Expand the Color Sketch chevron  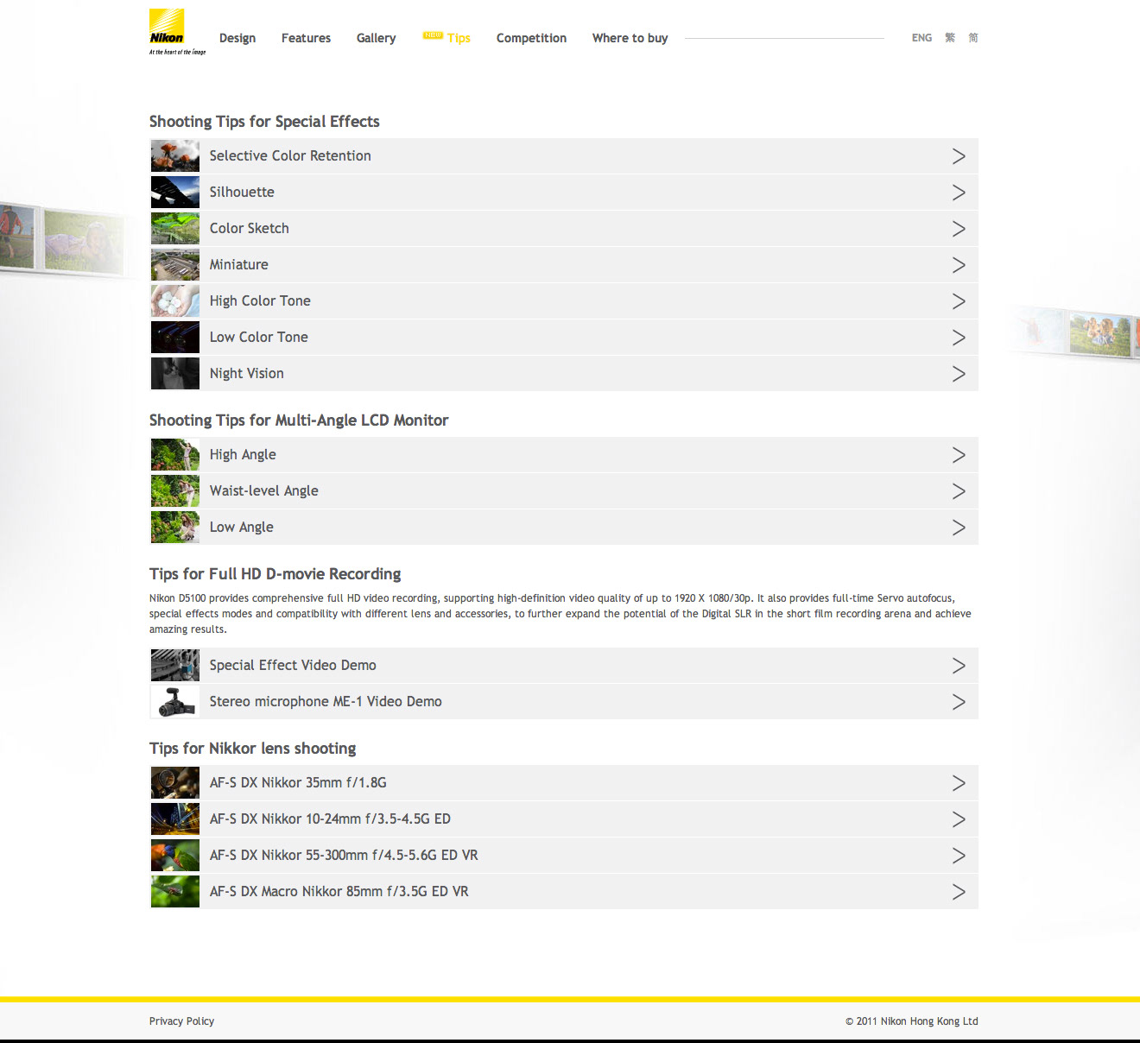pos(959,229)
